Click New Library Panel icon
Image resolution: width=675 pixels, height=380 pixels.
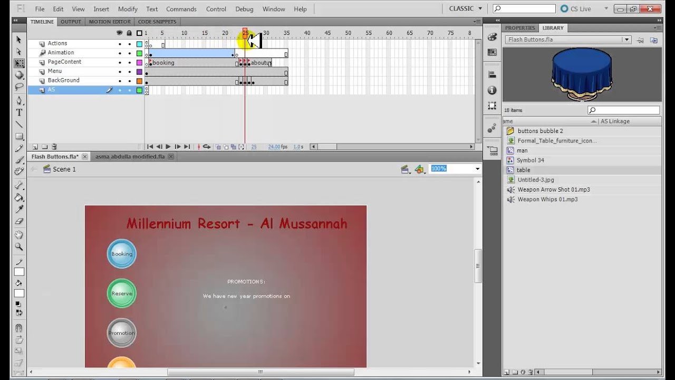654,40
